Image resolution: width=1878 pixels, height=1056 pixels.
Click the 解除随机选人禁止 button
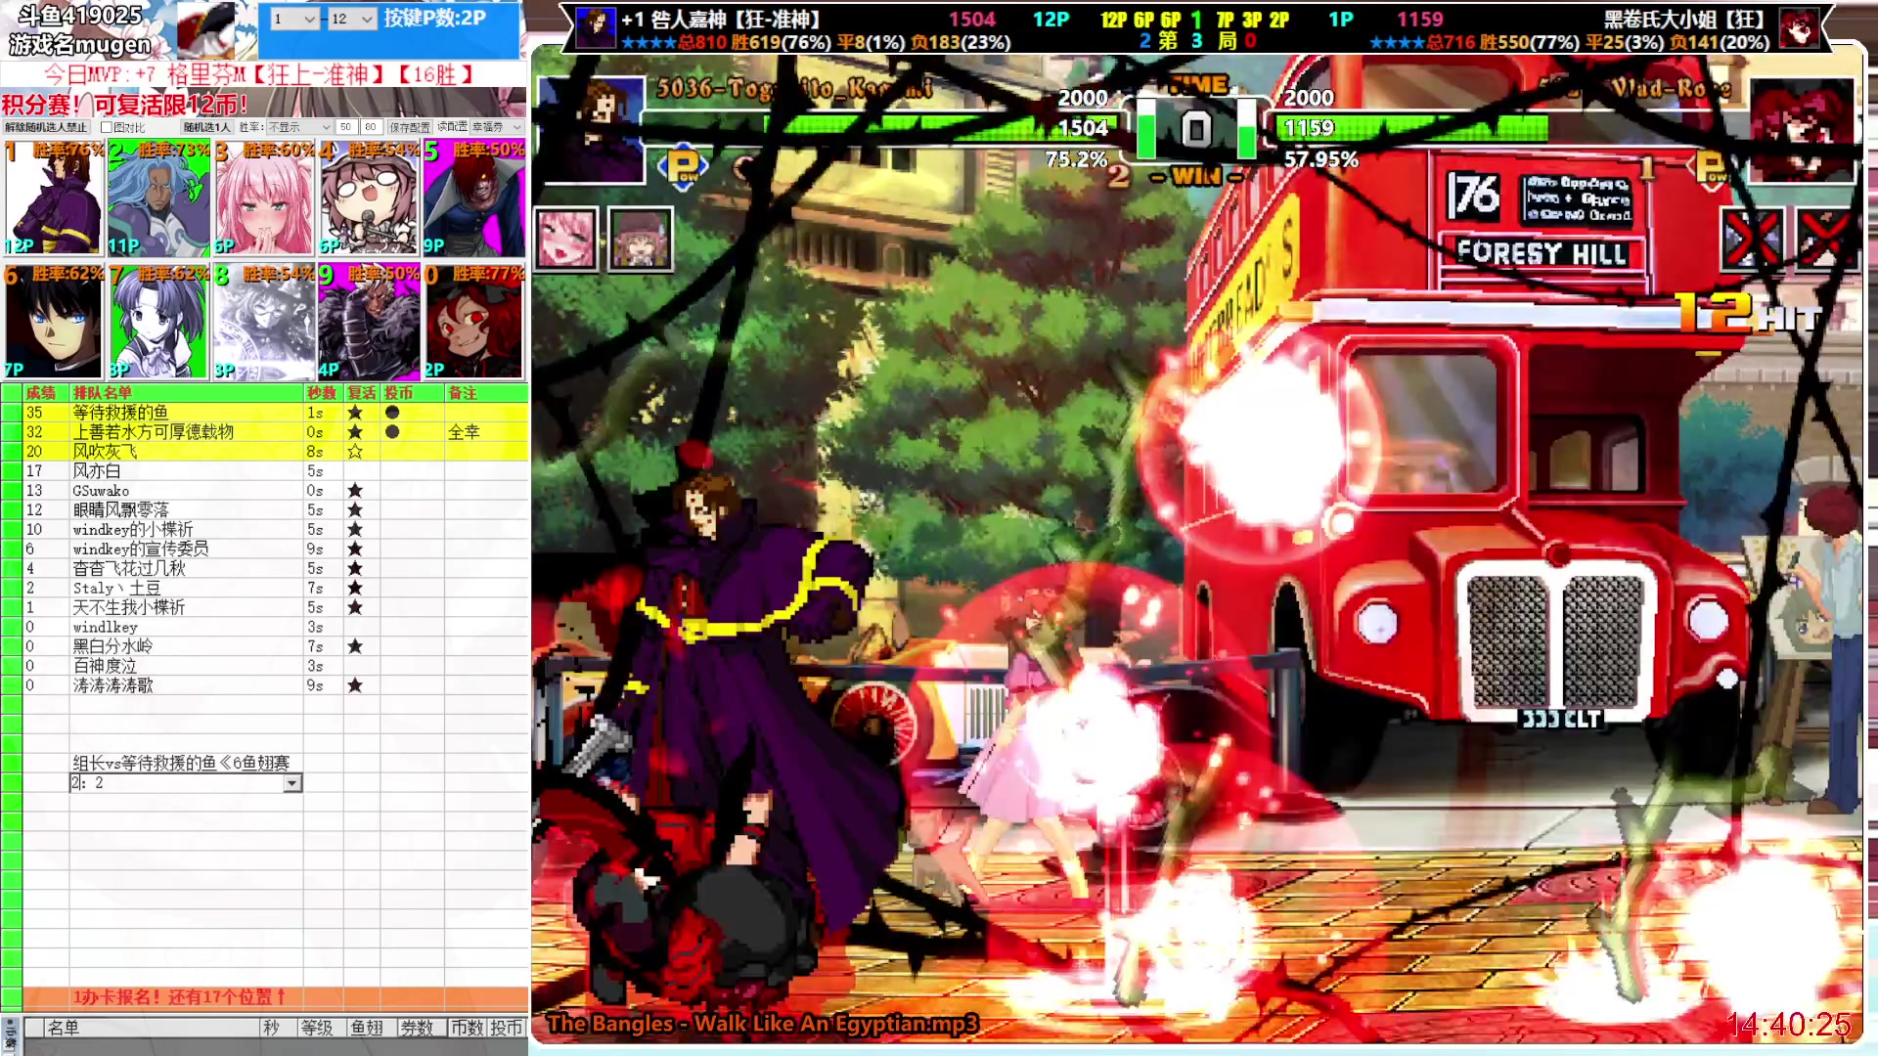pos(46,127)
